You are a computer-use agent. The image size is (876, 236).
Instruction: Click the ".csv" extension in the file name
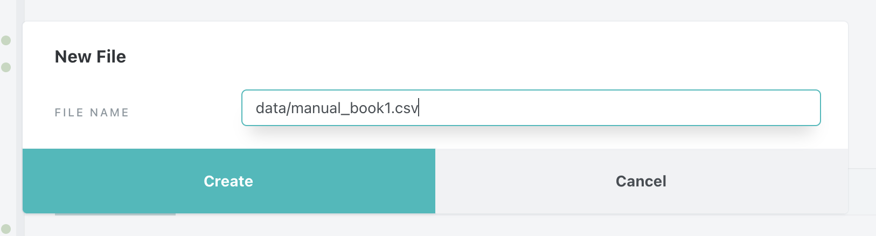405,108
